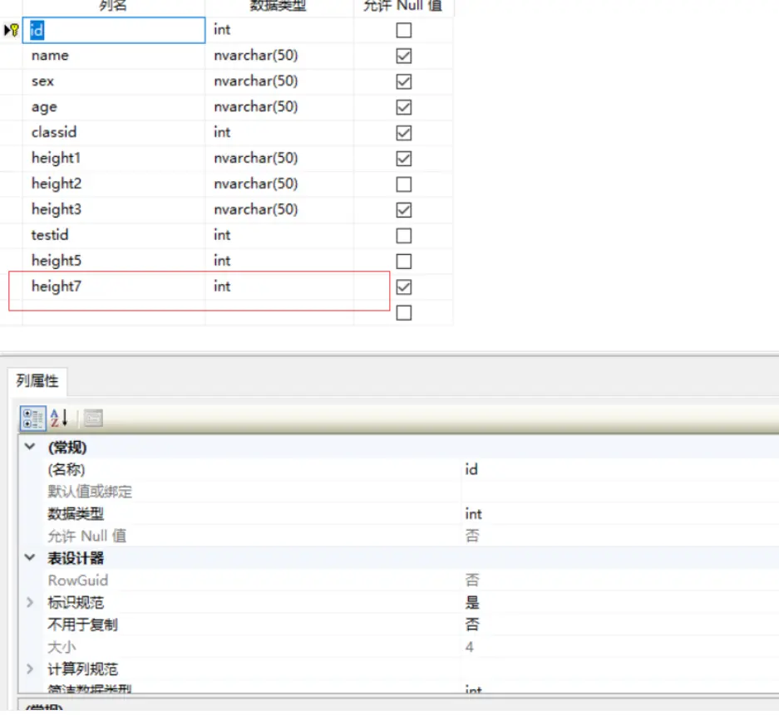
Task: Click the 标识规范 value 是
Action: 472,602
